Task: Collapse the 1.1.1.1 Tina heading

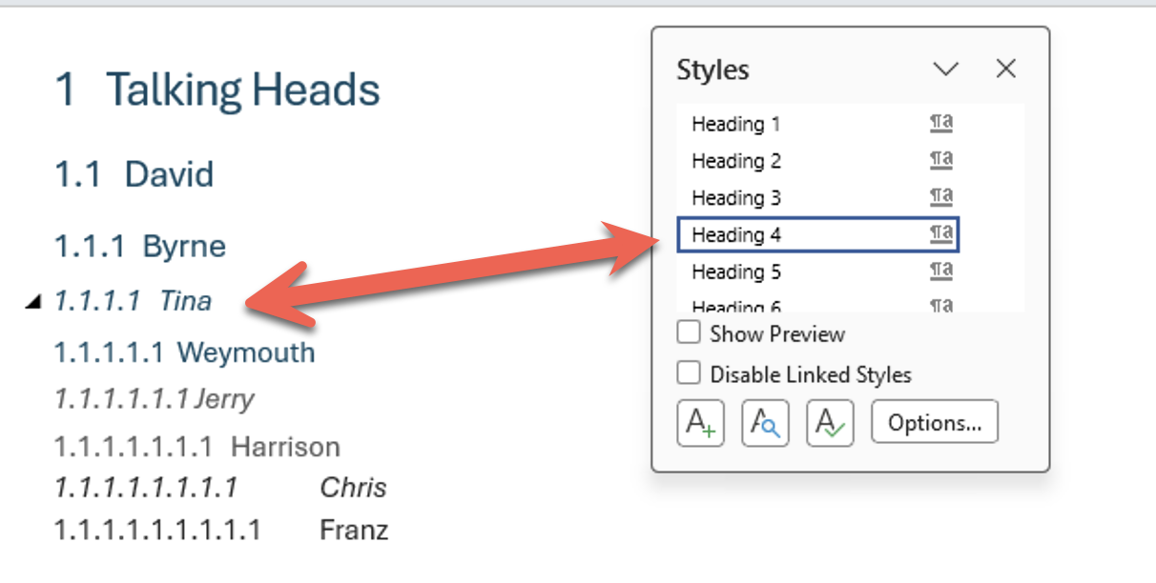Action: click(34, 302)
